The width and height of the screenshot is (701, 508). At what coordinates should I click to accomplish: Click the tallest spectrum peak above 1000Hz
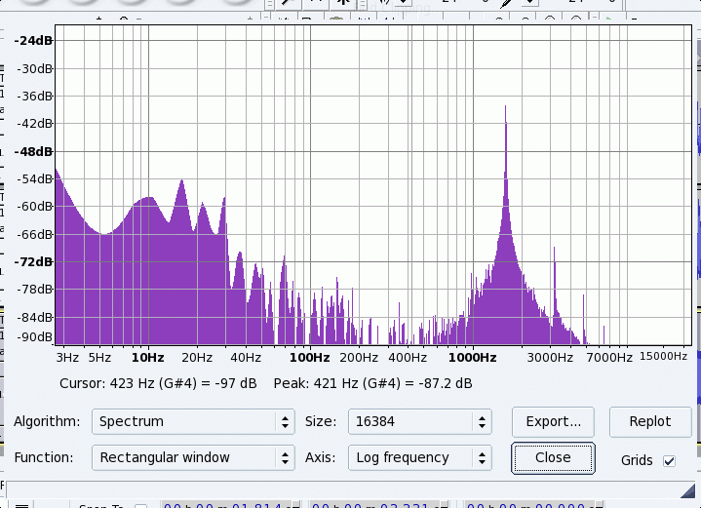point(505,109)
